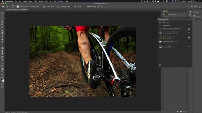
Task: Click the foreground color swatch
Action: [x=2, y=79]
